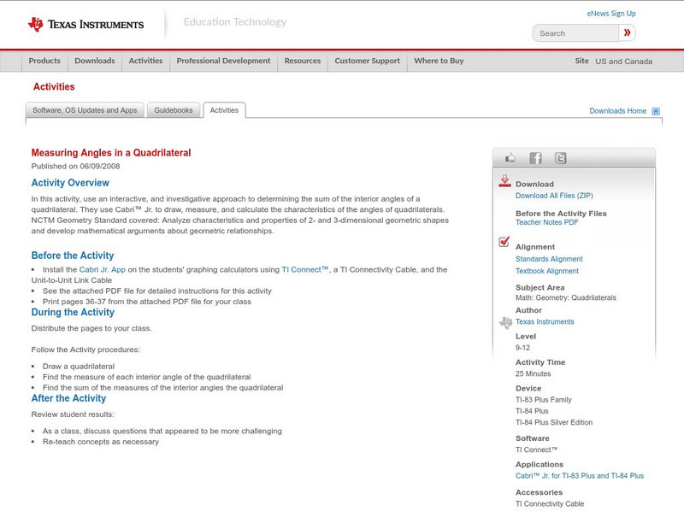The width and height of the screenshot is (684, 511).
Task: Click the Downloads Home house icon
Action: point(656,111)
